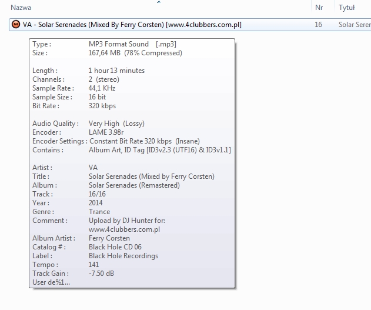Sort by the Nr column header

319,8
